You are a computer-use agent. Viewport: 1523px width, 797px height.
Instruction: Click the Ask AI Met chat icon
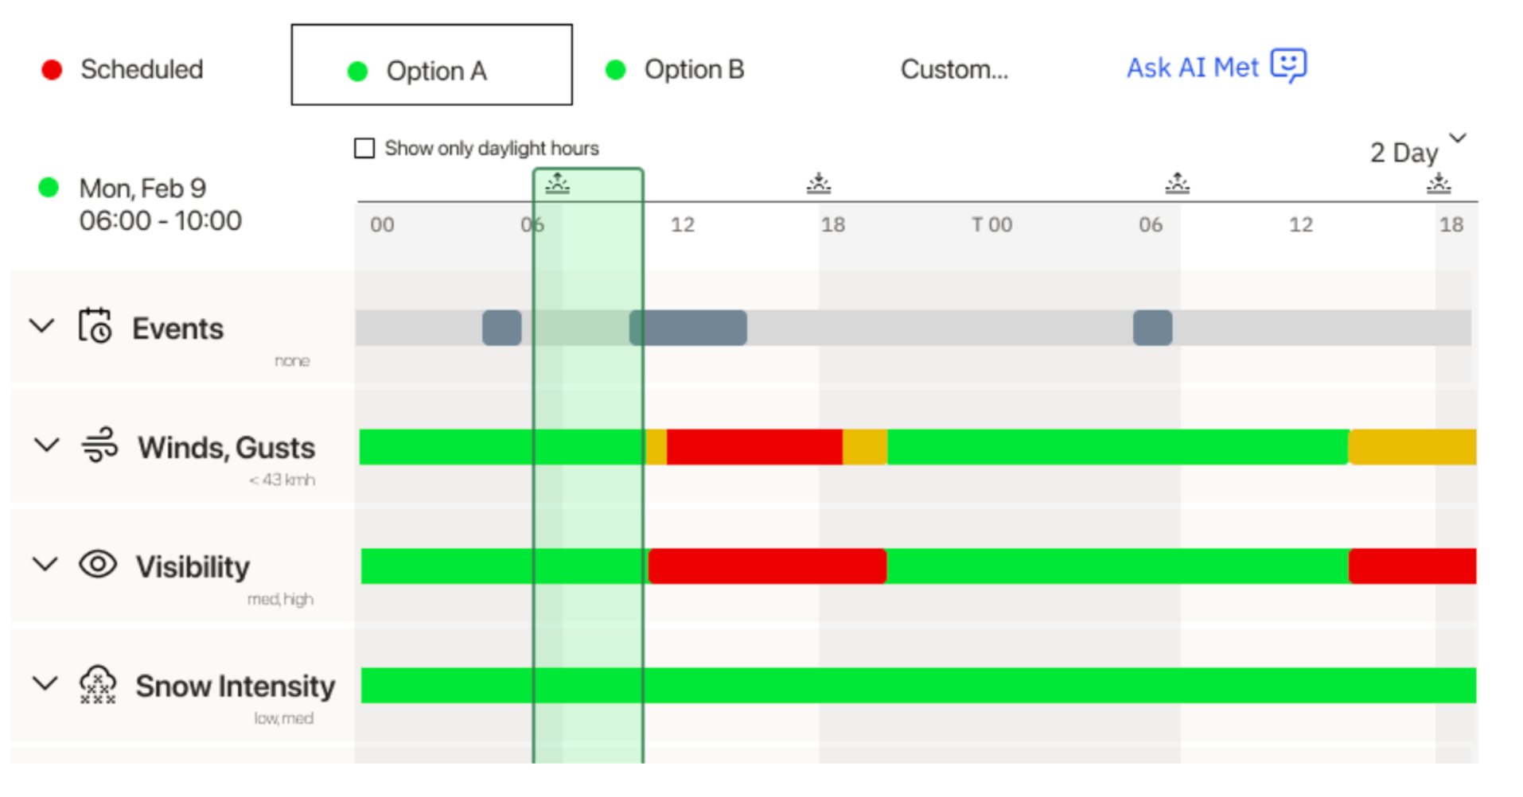coord(1287,65)
